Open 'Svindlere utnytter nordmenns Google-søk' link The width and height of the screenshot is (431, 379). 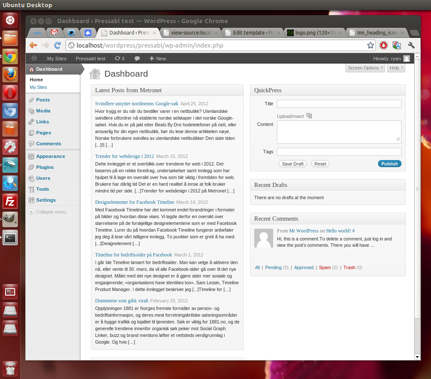[137, 104]
